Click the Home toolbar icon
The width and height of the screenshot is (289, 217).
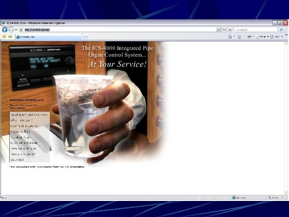point(230,37)
